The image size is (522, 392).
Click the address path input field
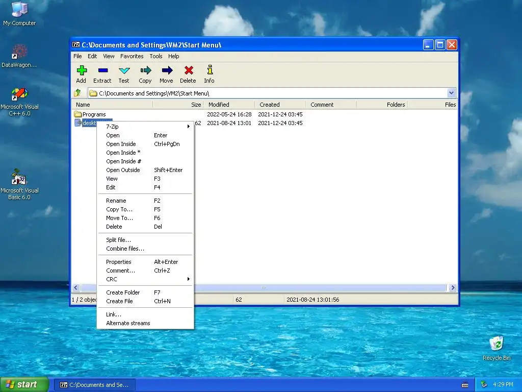coord(268,93)
